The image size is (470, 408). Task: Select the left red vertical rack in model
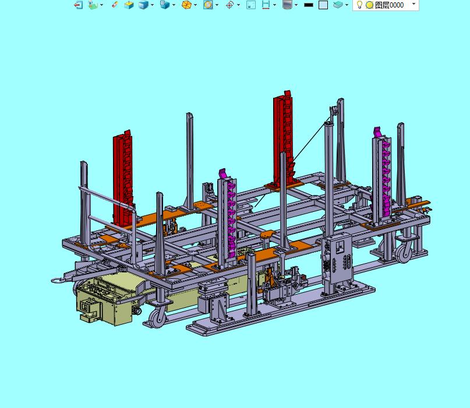coord(123,179)
